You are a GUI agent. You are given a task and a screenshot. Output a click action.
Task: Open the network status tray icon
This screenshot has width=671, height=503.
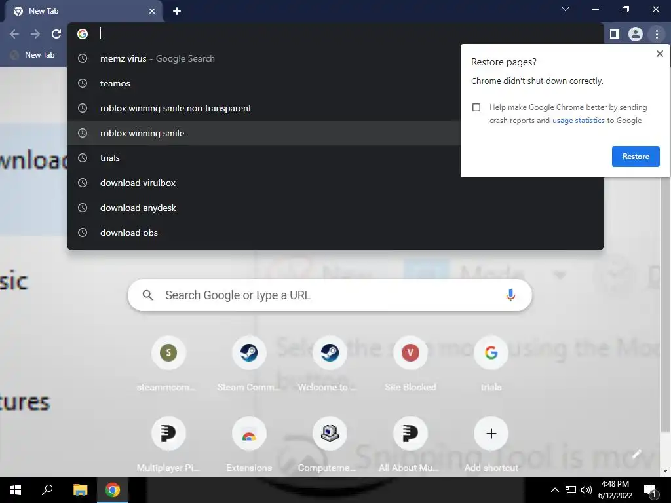571,490
